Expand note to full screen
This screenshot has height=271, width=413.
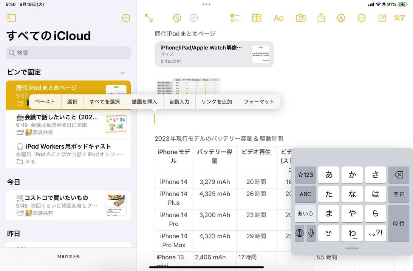pos(149,18)
